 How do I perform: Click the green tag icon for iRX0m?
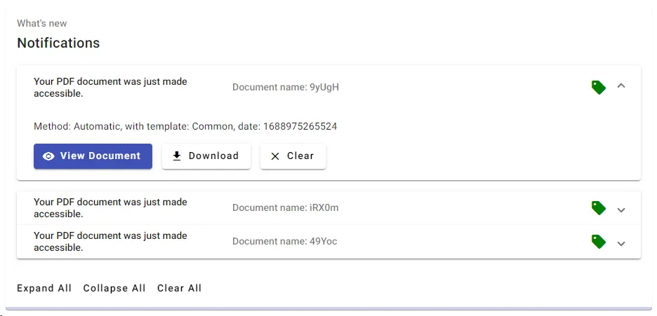[x=598, y=207]
